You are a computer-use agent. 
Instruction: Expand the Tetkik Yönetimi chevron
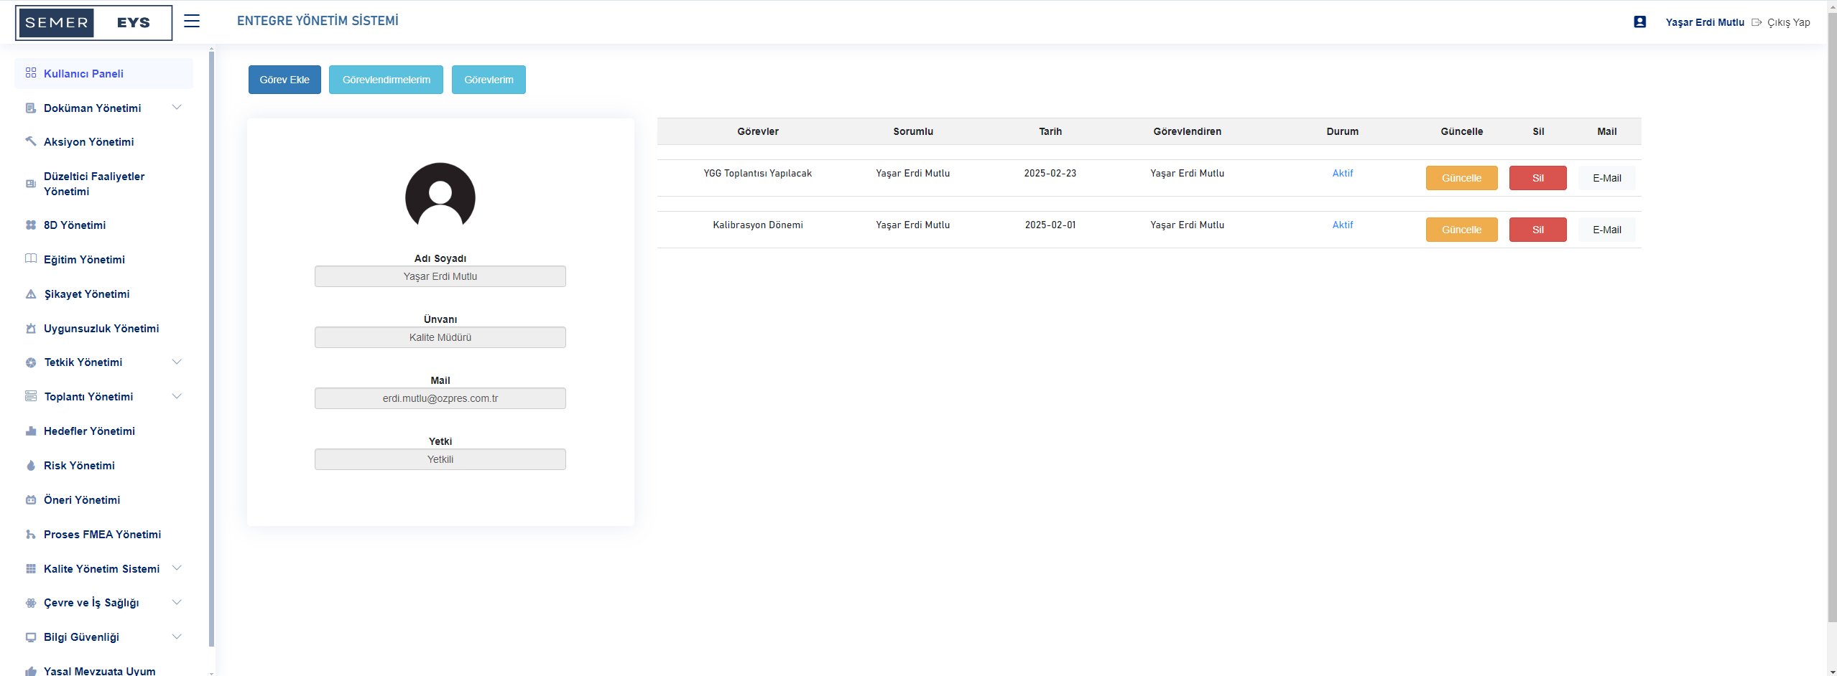[x=177, y=362]
